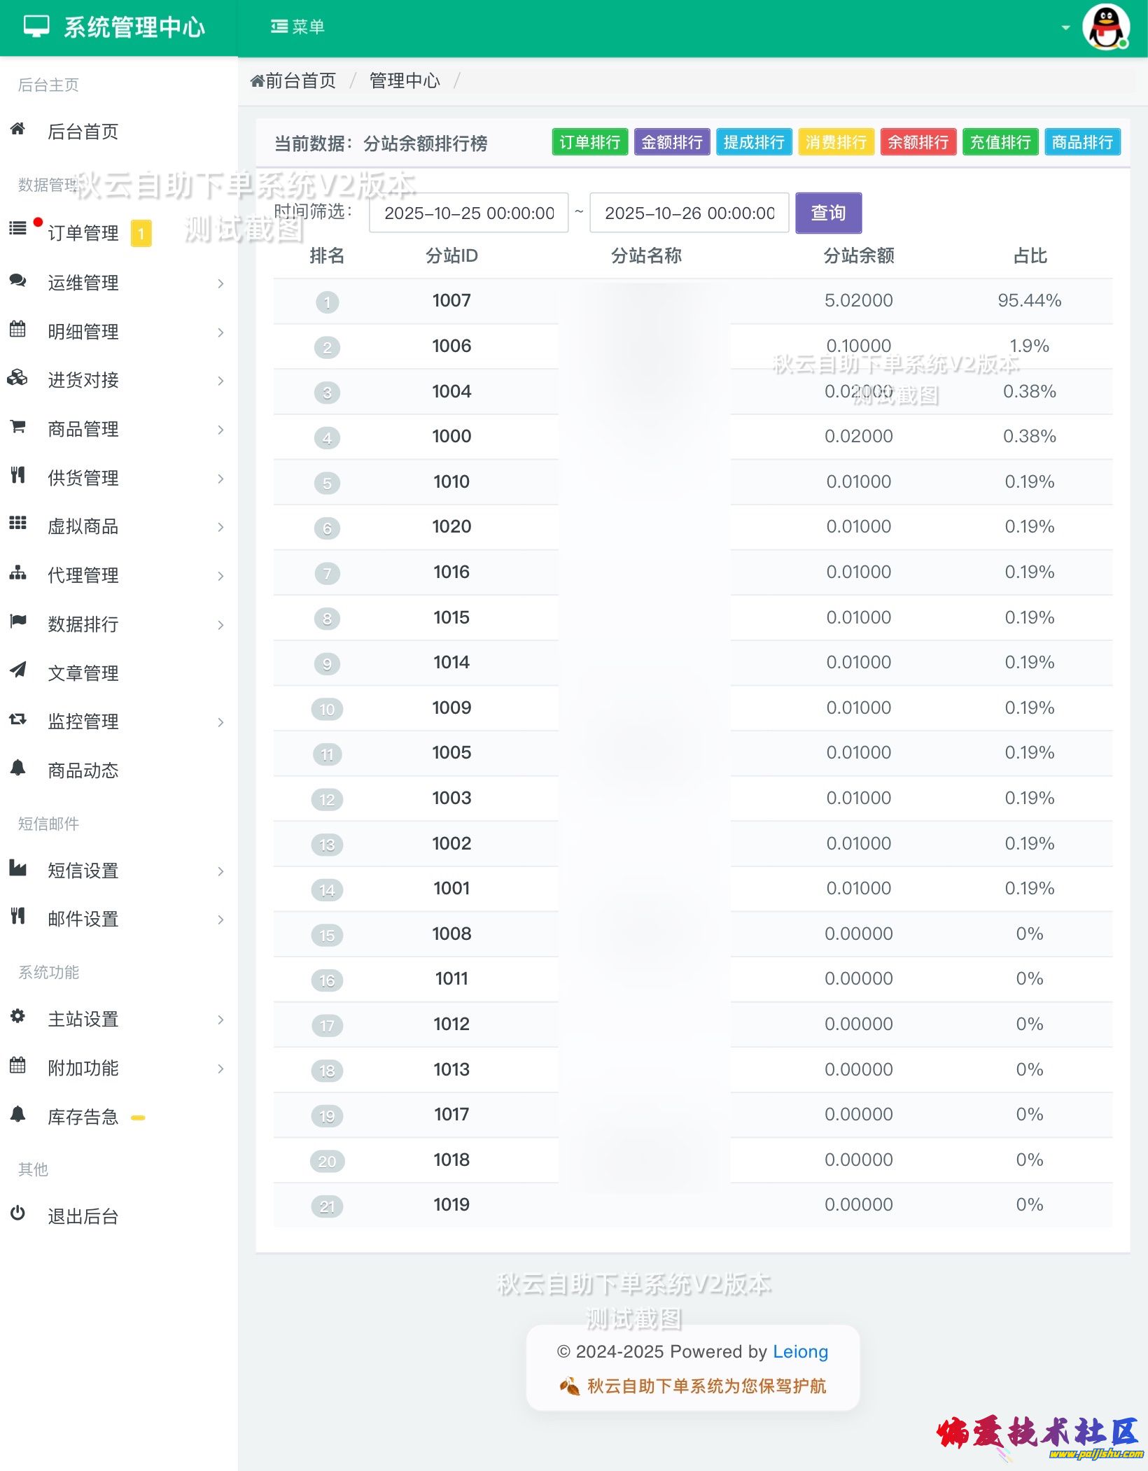Click the paper plane icon for 文章管理
Image resolution: width=1148 pixels, height=1471 pixels.
tap(17, 670)
